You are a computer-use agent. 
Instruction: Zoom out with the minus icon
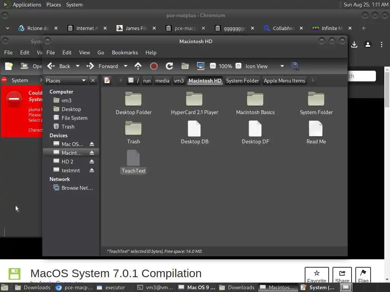pyautogui.click(x=213, y=66)
